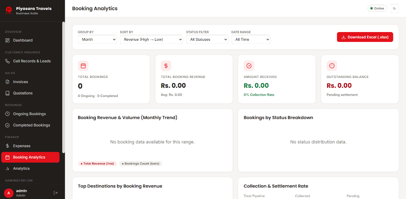Open the Status Filter dropdown
Image resolution: width=406 pixels, height=199 pixels.
[207, 40]
